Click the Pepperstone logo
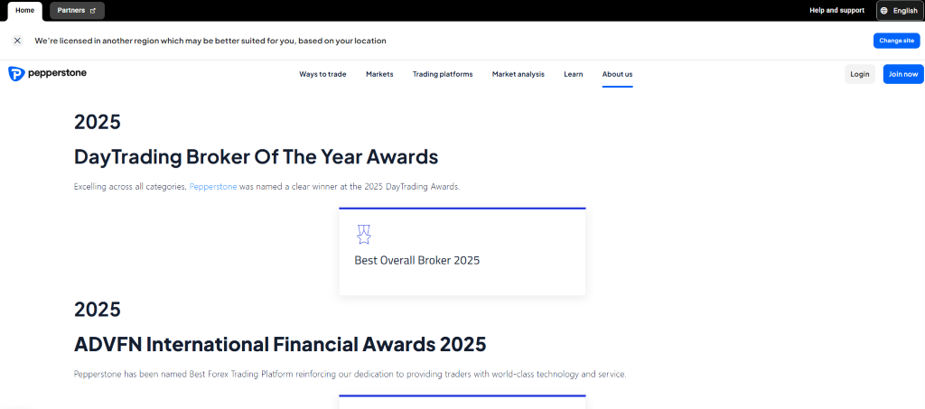 (47, 74)
